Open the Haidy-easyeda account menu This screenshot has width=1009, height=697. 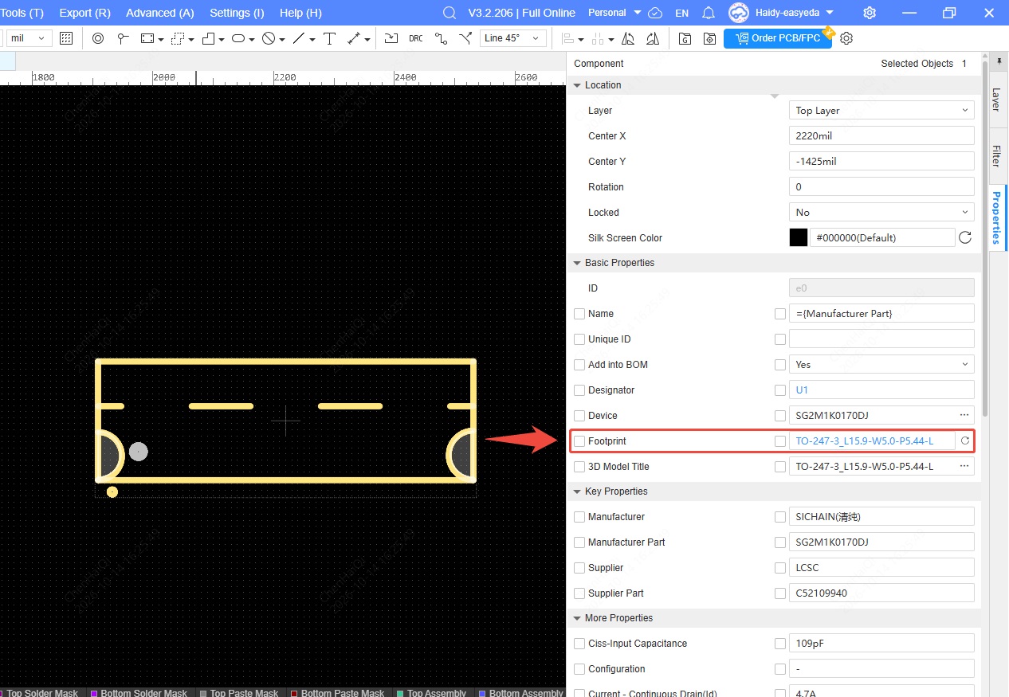pyautogui.click(x=782, y=13)
